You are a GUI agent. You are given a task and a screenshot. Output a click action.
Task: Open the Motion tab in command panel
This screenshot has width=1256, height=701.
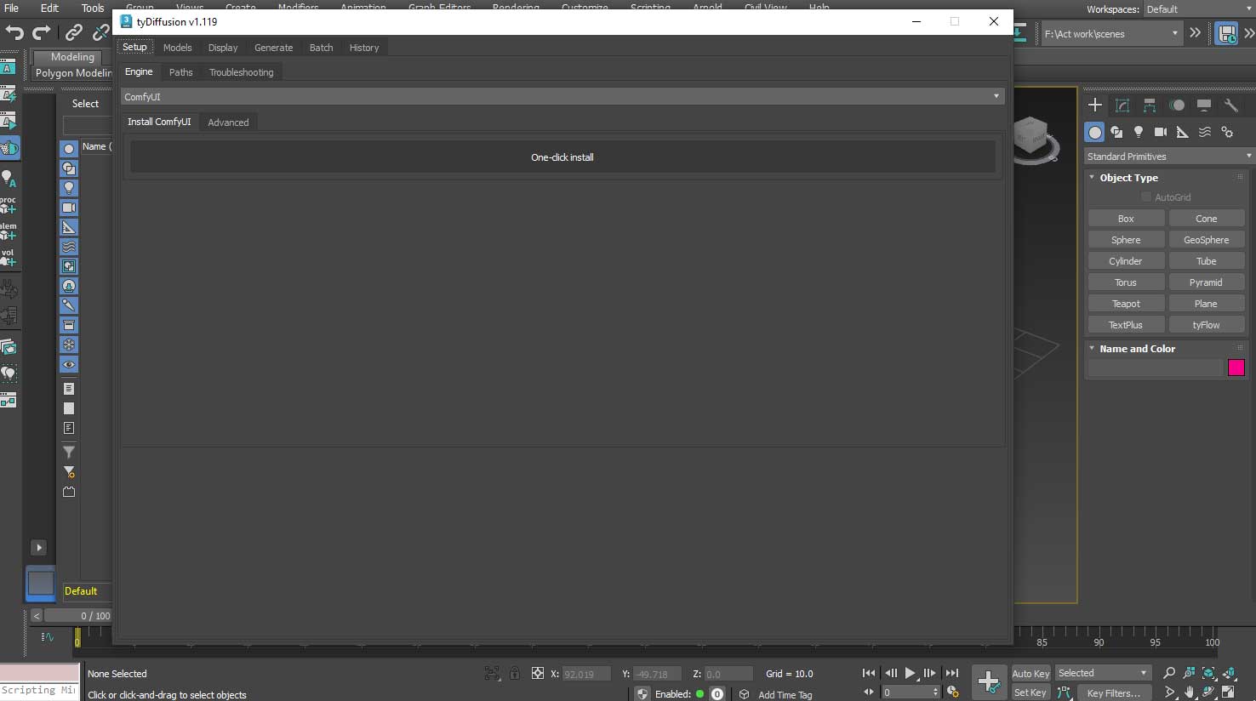tap(1177, 105)
